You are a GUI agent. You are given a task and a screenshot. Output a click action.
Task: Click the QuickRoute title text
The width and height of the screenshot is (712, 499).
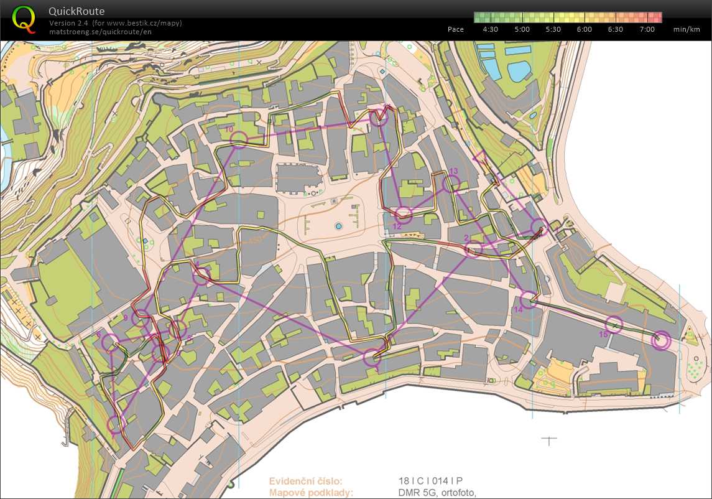(x=76, y=11)
